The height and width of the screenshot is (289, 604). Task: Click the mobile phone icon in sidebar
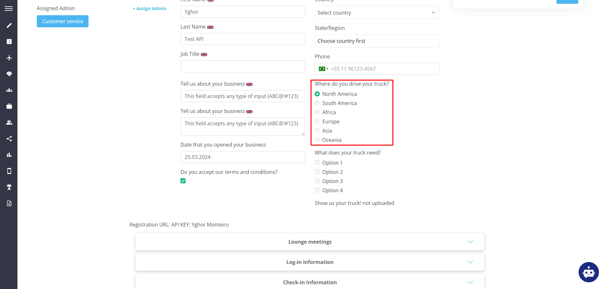pyautogui.click(x=9, y=171)
